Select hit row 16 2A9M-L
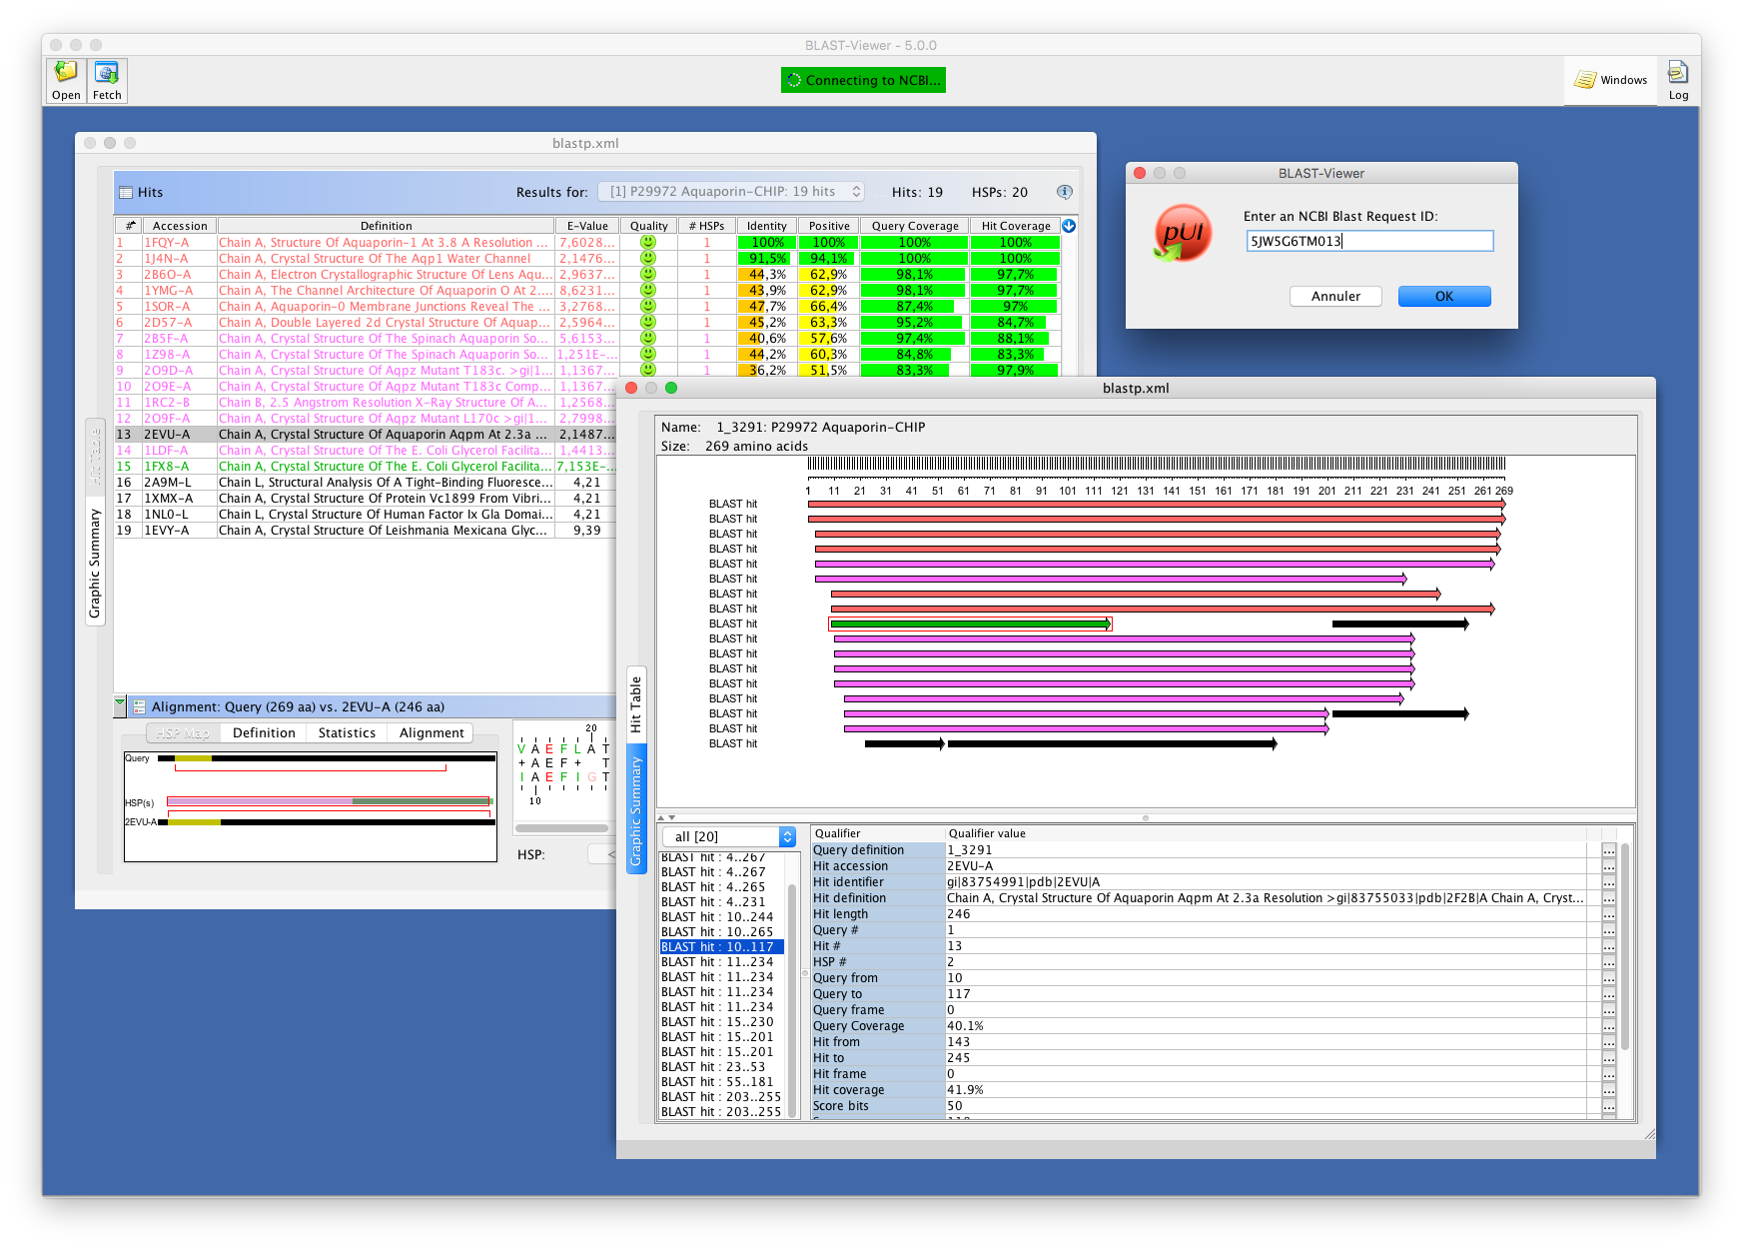 click(365, 483)
